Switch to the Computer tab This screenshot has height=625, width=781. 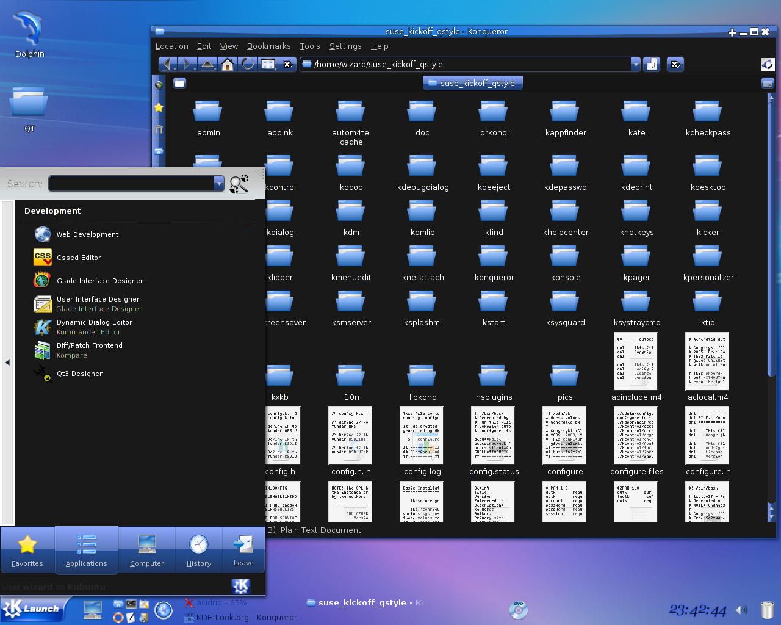(x=147, y=551)
